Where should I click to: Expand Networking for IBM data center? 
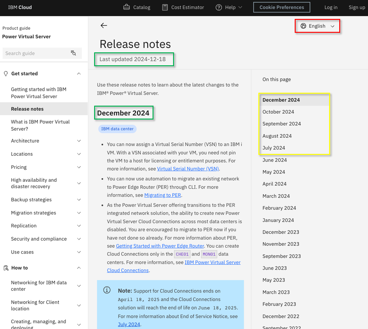[x=79, y=286]
